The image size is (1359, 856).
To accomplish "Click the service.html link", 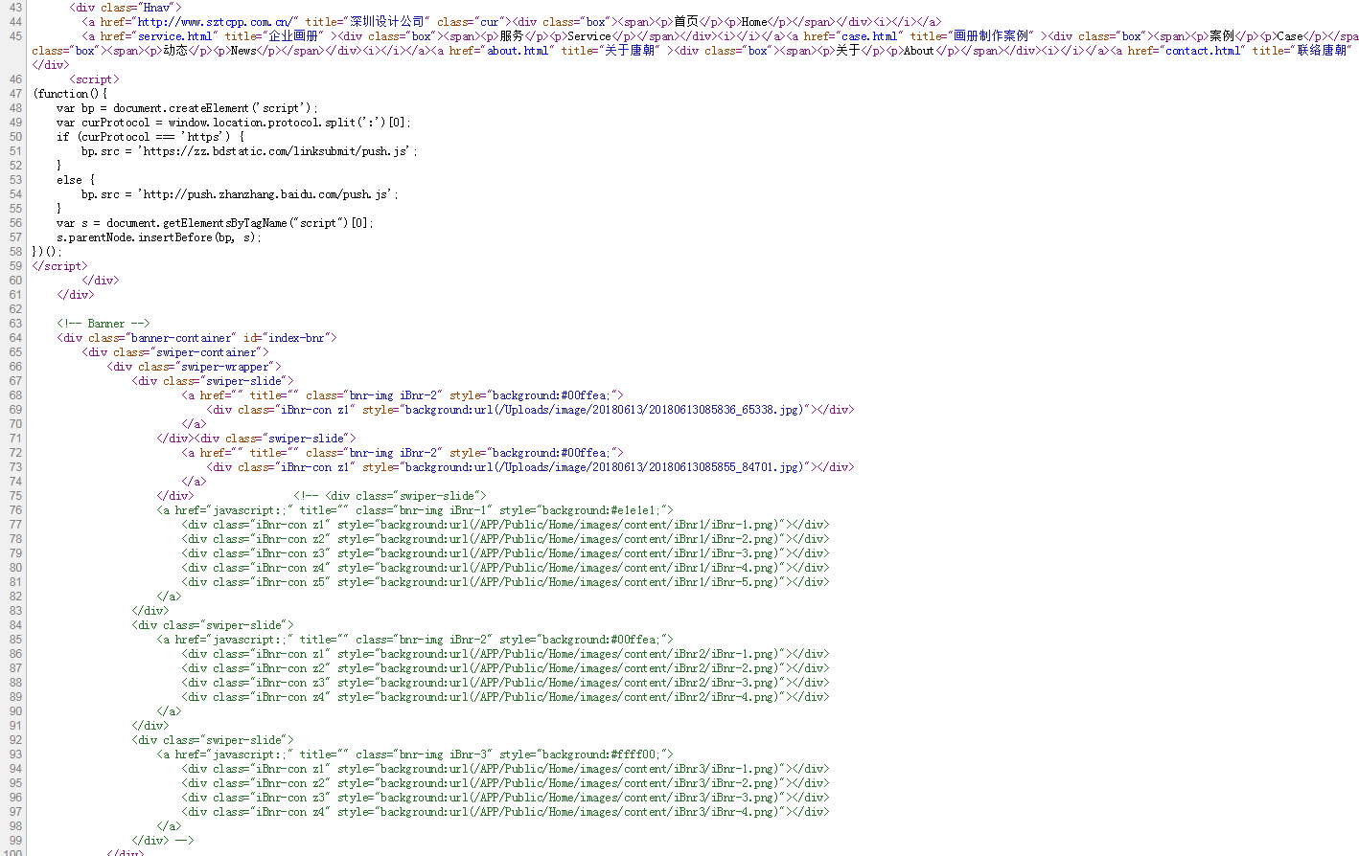I will coord(174,36).
